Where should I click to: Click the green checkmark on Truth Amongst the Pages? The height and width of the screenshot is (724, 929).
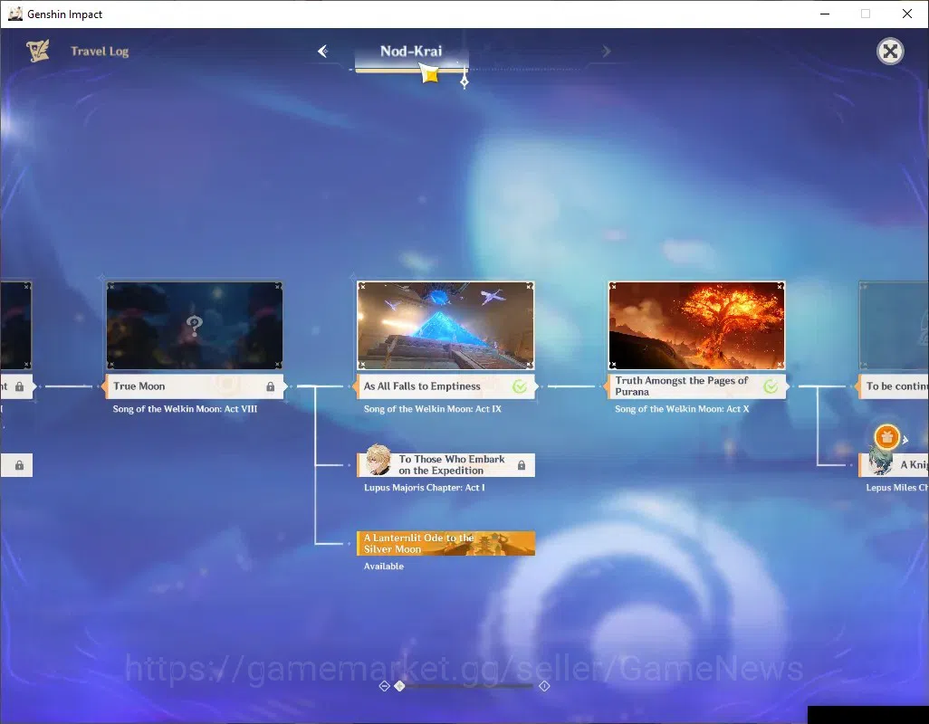coord(771,386)
